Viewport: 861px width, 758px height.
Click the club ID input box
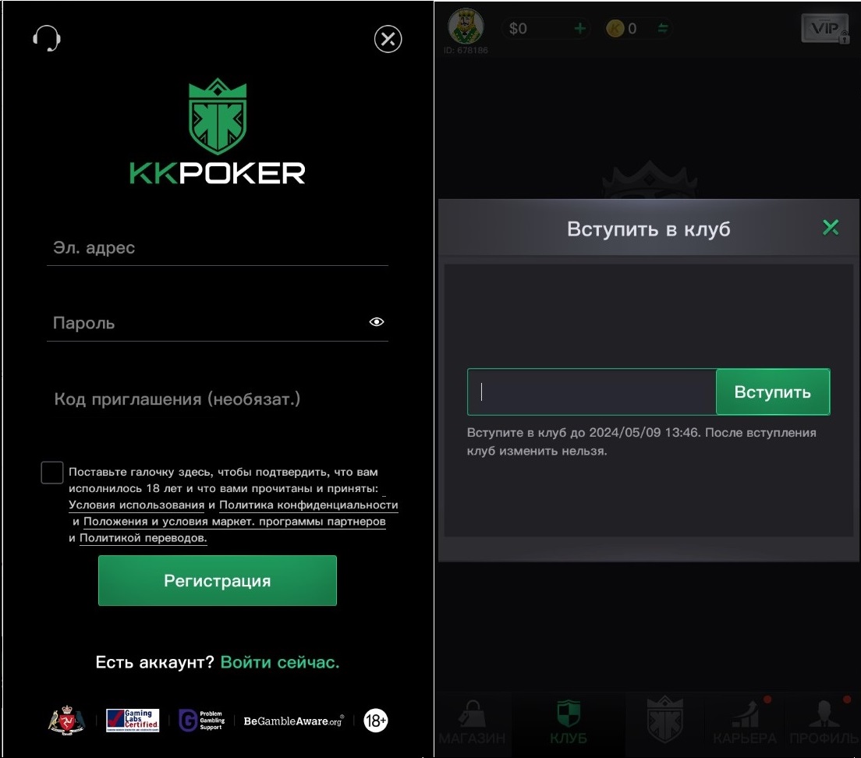(592, 392)
